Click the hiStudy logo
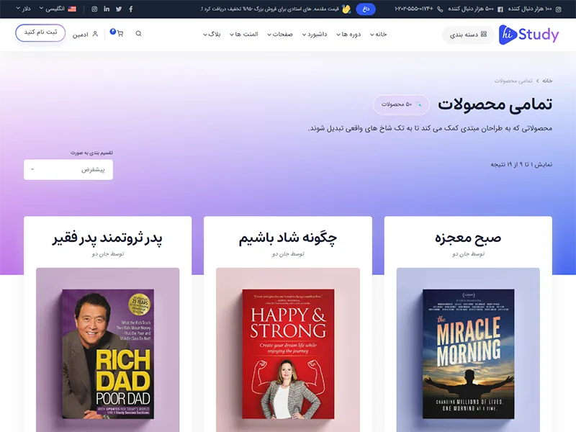 528,35
